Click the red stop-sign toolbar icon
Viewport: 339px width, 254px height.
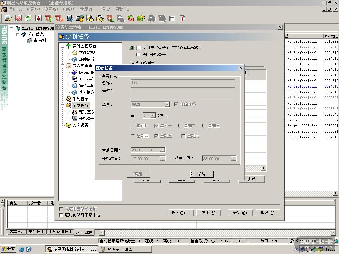18,18
